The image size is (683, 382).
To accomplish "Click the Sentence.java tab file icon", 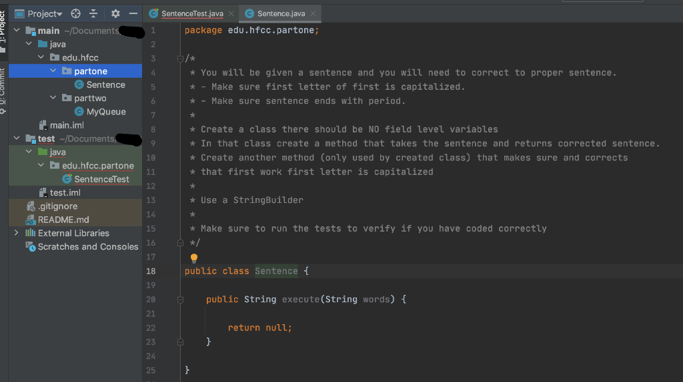I will point(249,14).
